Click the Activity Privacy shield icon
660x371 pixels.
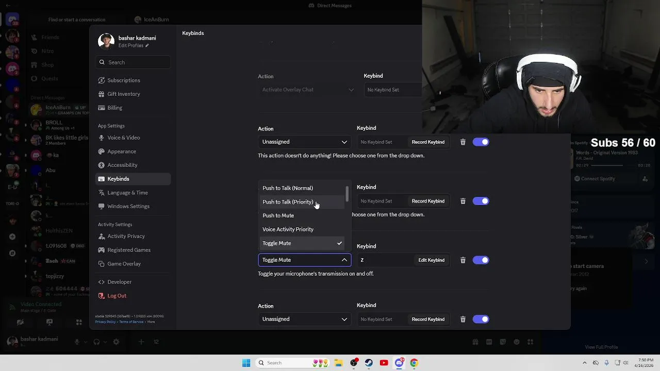pos(102,237)
